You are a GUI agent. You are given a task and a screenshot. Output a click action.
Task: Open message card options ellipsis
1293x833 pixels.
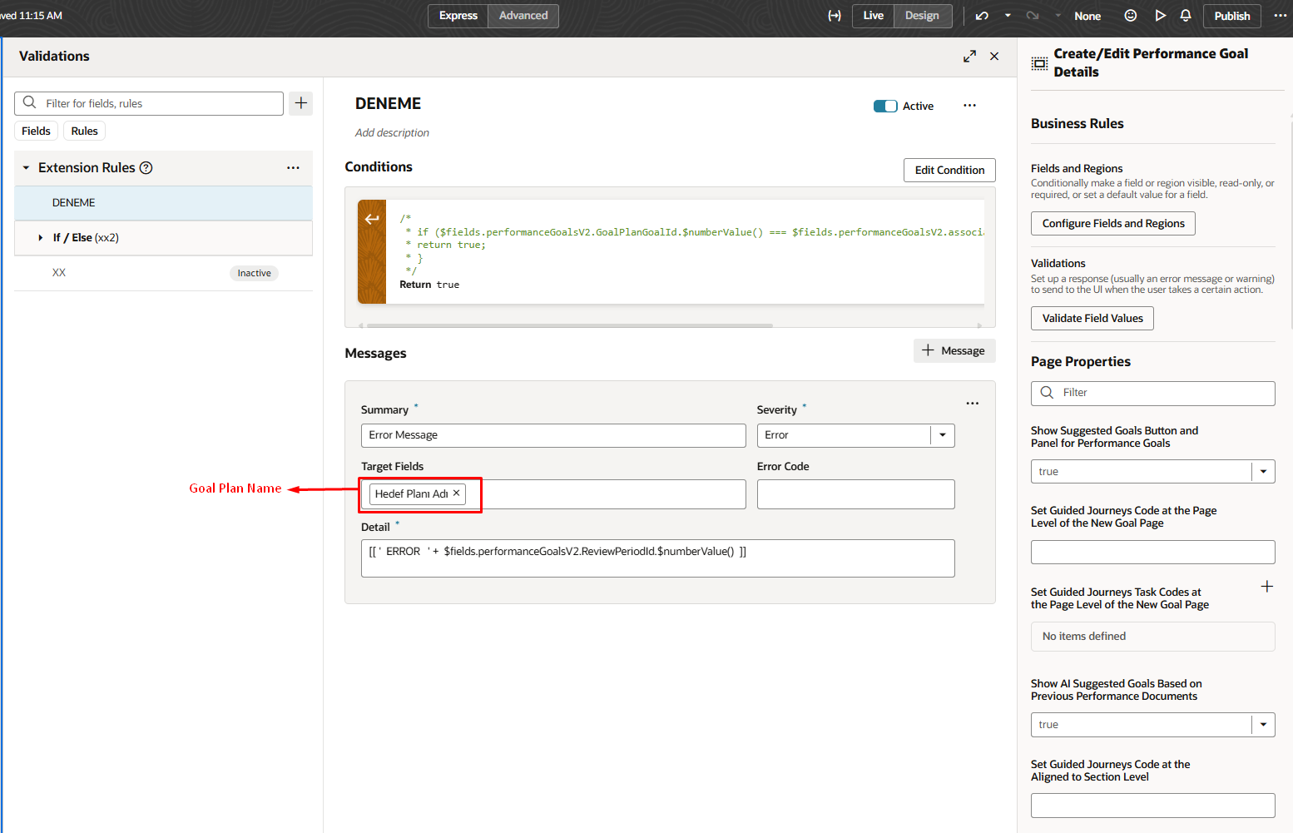point(972,404)
